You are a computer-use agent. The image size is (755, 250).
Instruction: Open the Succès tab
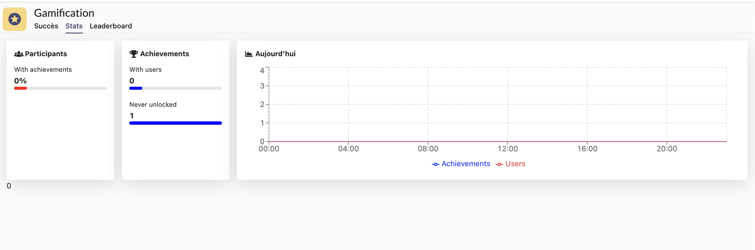coord(46,26)
